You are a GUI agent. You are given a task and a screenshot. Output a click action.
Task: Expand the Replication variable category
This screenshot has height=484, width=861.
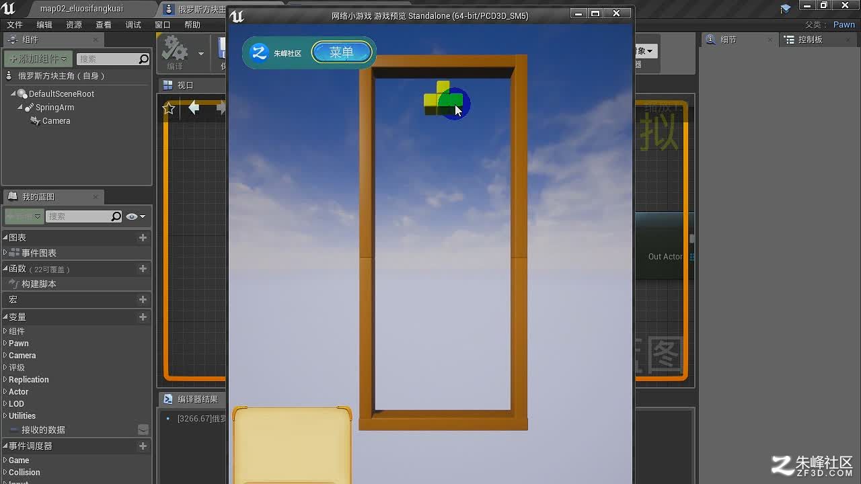tap(5, 379)
